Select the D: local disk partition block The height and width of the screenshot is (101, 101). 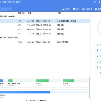tap(21, 83)
